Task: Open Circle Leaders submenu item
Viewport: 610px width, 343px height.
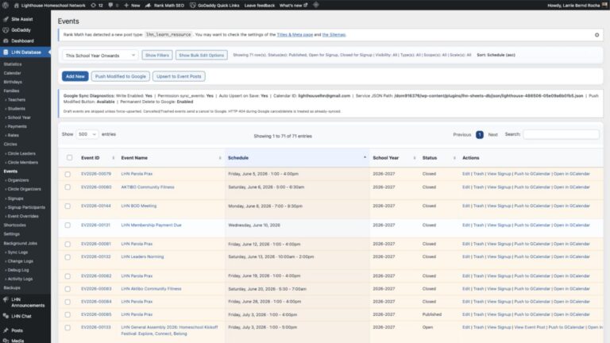Action: tap(21, 153)
